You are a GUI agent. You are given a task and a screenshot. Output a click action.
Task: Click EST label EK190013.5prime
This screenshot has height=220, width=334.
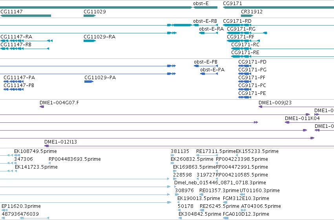(199, 199)
